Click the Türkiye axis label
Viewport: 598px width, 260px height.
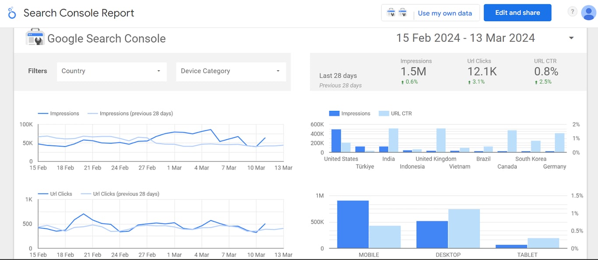(365, 167)
